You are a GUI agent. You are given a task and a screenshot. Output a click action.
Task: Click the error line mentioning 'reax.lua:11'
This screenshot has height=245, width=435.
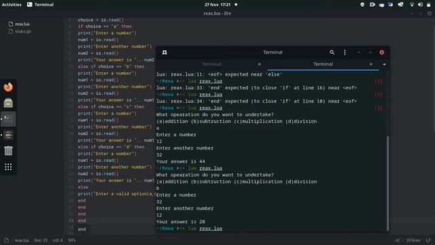click(x=219, y=74)
